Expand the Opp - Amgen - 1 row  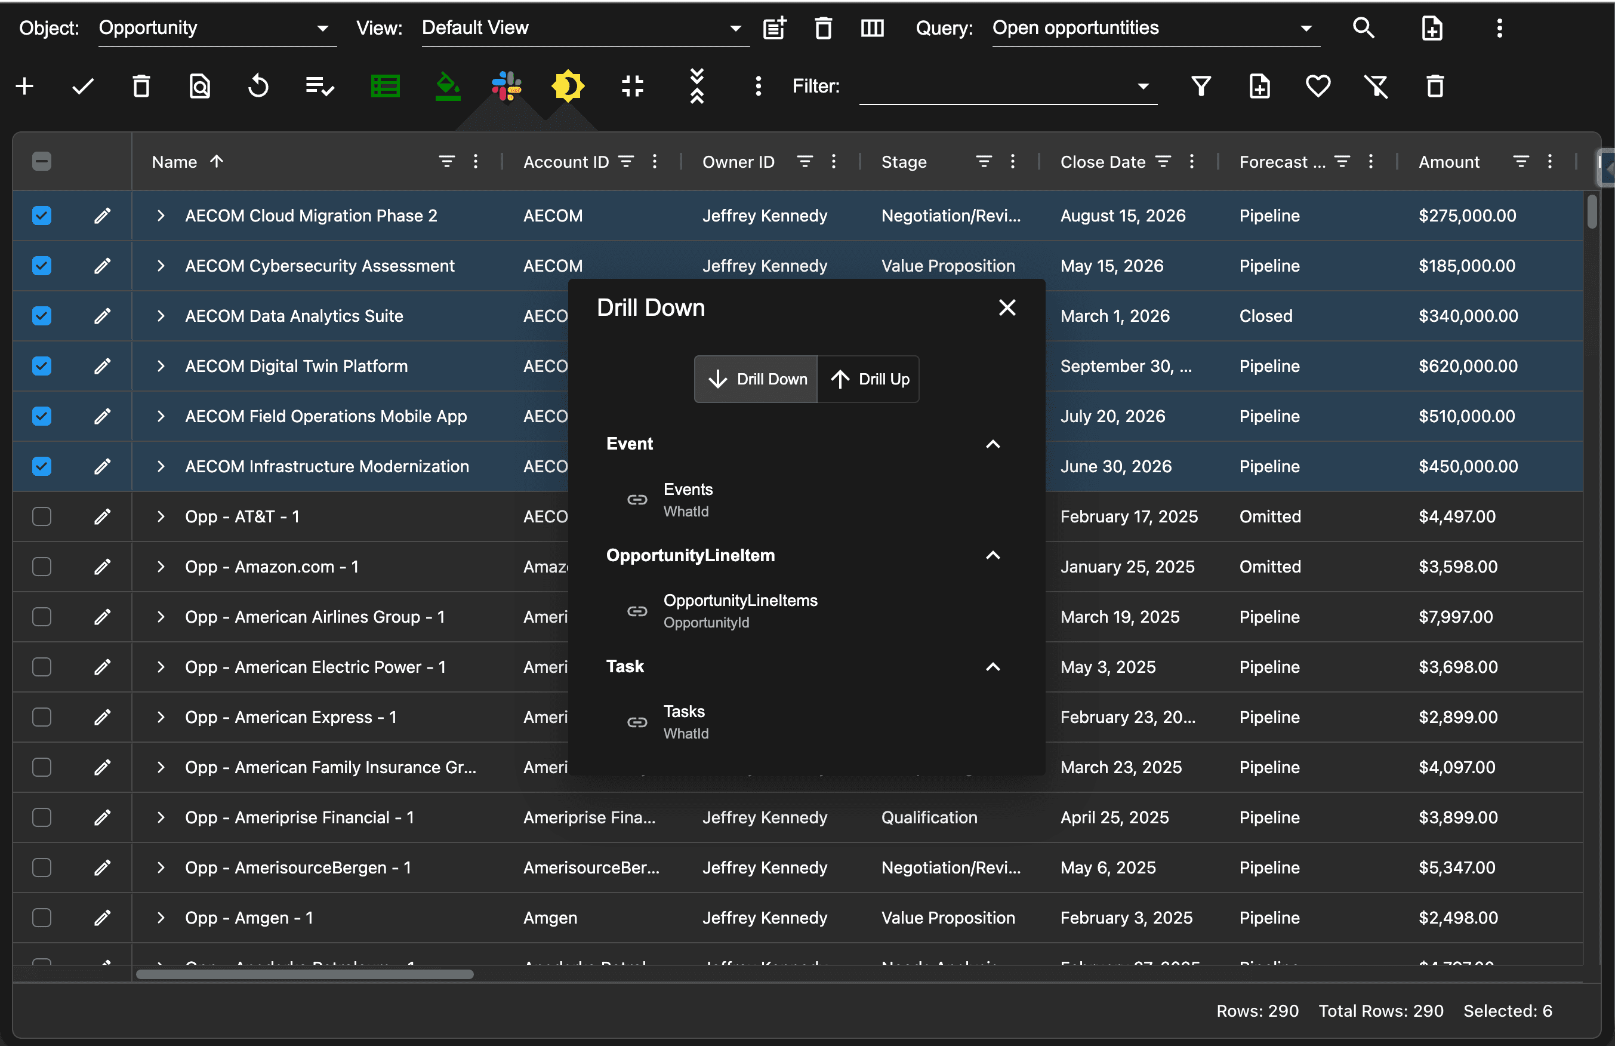[x=161, y=918]
